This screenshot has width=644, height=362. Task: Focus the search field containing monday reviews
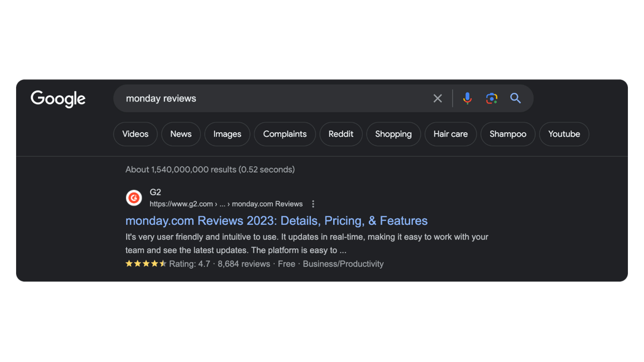[x=274, y=98]
